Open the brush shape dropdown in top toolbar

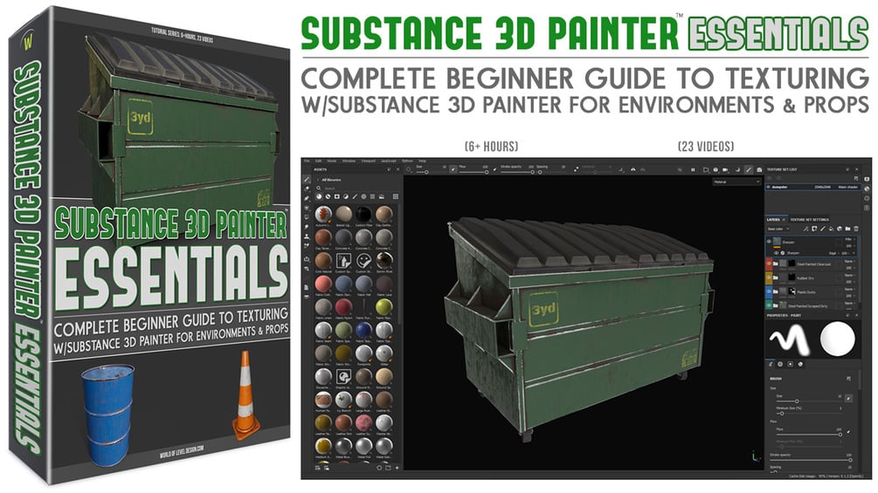(x=409, y=169)
